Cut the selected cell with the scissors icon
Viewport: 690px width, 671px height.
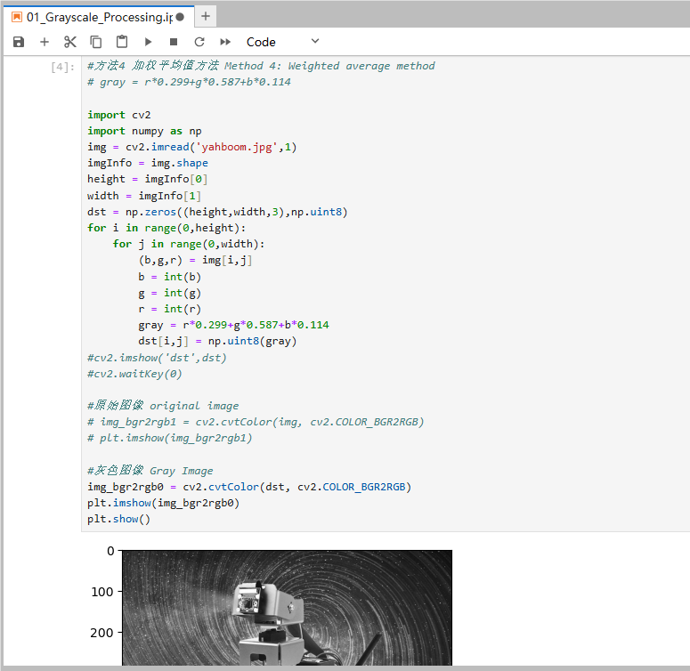(x=70, y=42)
